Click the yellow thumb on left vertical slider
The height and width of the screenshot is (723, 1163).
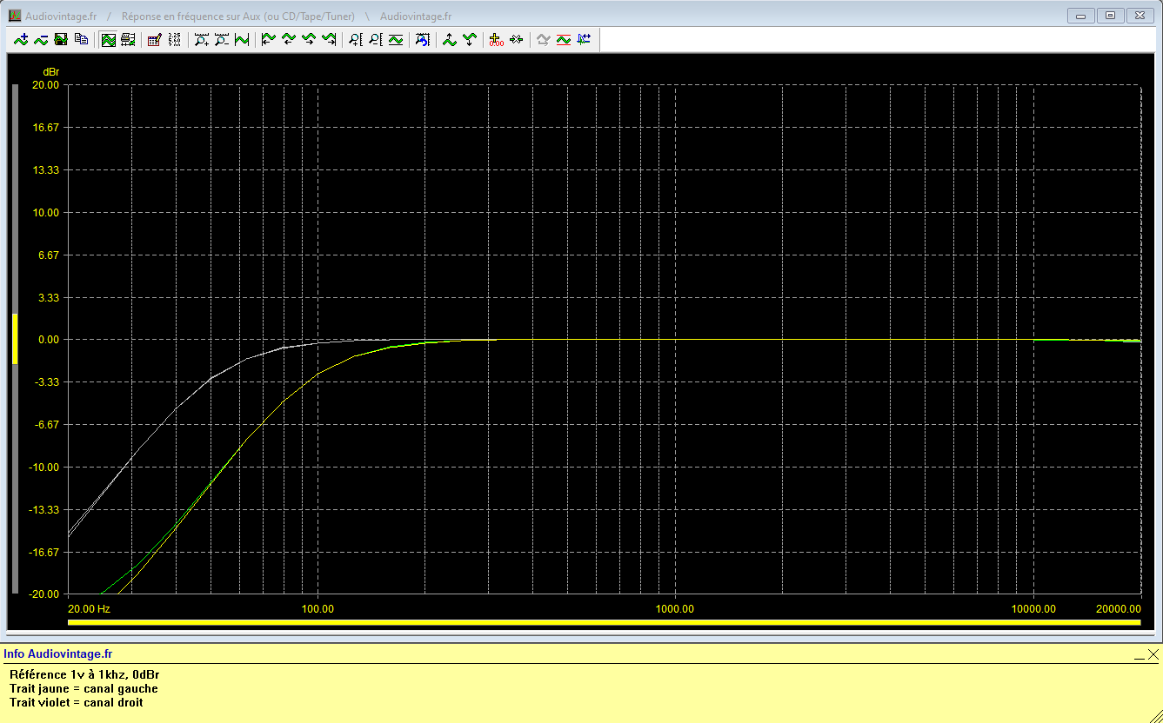(x=15, y=338)
